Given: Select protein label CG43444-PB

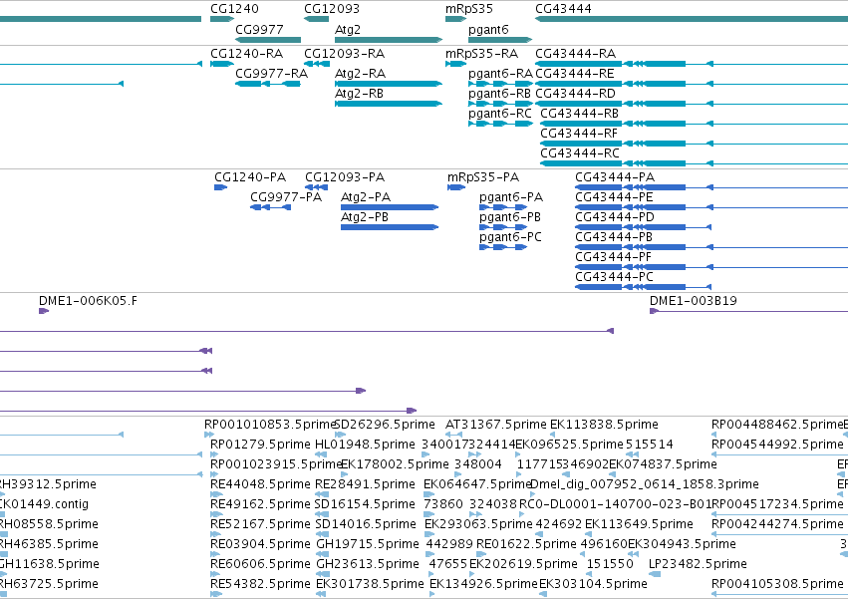Looking at the screenshot, I should (x=614, y=237).
